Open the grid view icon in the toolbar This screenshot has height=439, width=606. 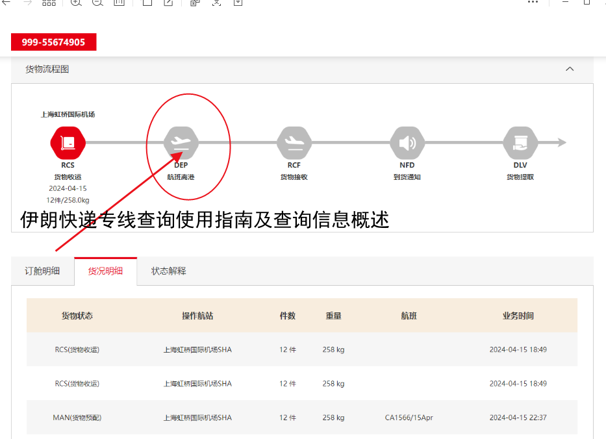tap(49, 3)
